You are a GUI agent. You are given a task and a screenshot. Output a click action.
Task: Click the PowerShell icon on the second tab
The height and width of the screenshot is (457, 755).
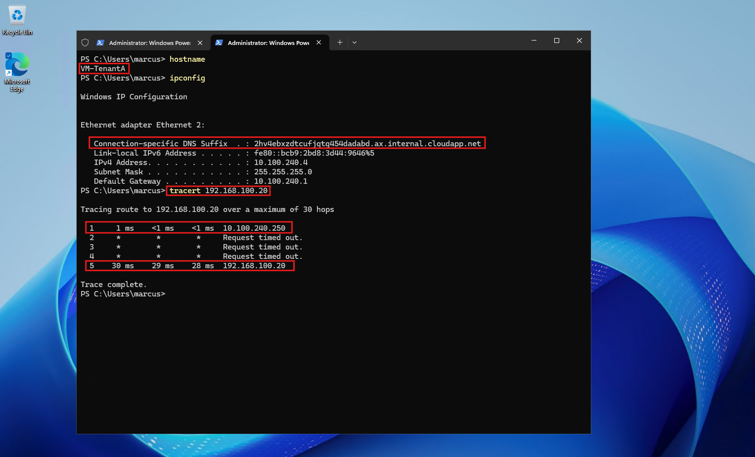[219, 42]
